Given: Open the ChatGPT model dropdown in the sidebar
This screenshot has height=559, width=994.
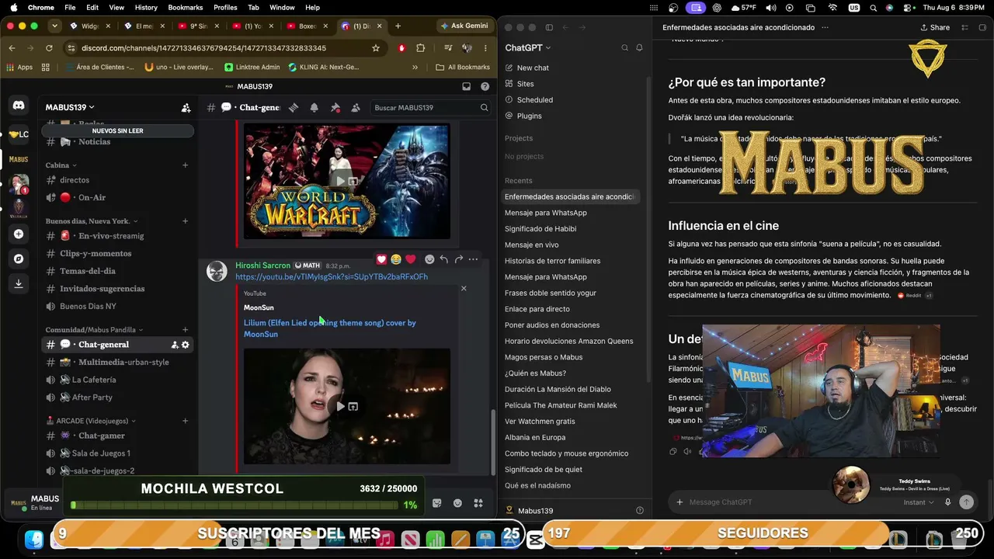Looking at the screenshot, I should 528,48.
